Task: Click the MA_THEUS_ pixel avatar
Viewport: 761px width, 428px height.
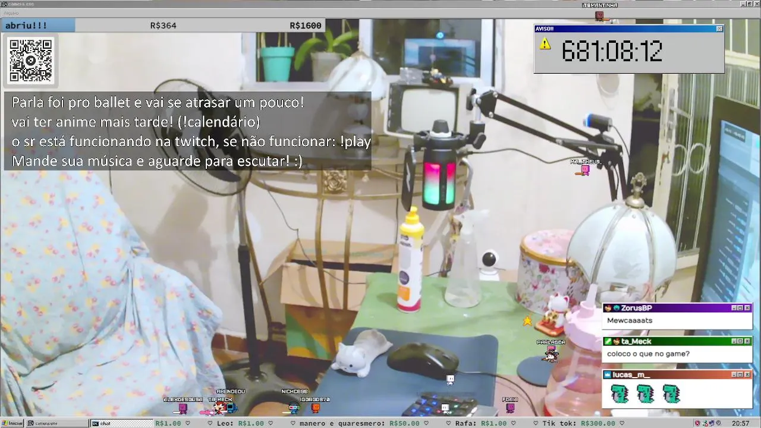Action: [x=584, y=170]
